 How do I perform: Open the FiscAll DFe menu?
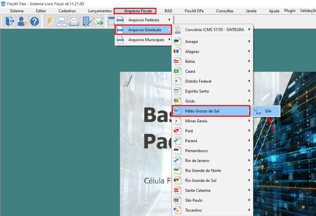pos(194,11)
